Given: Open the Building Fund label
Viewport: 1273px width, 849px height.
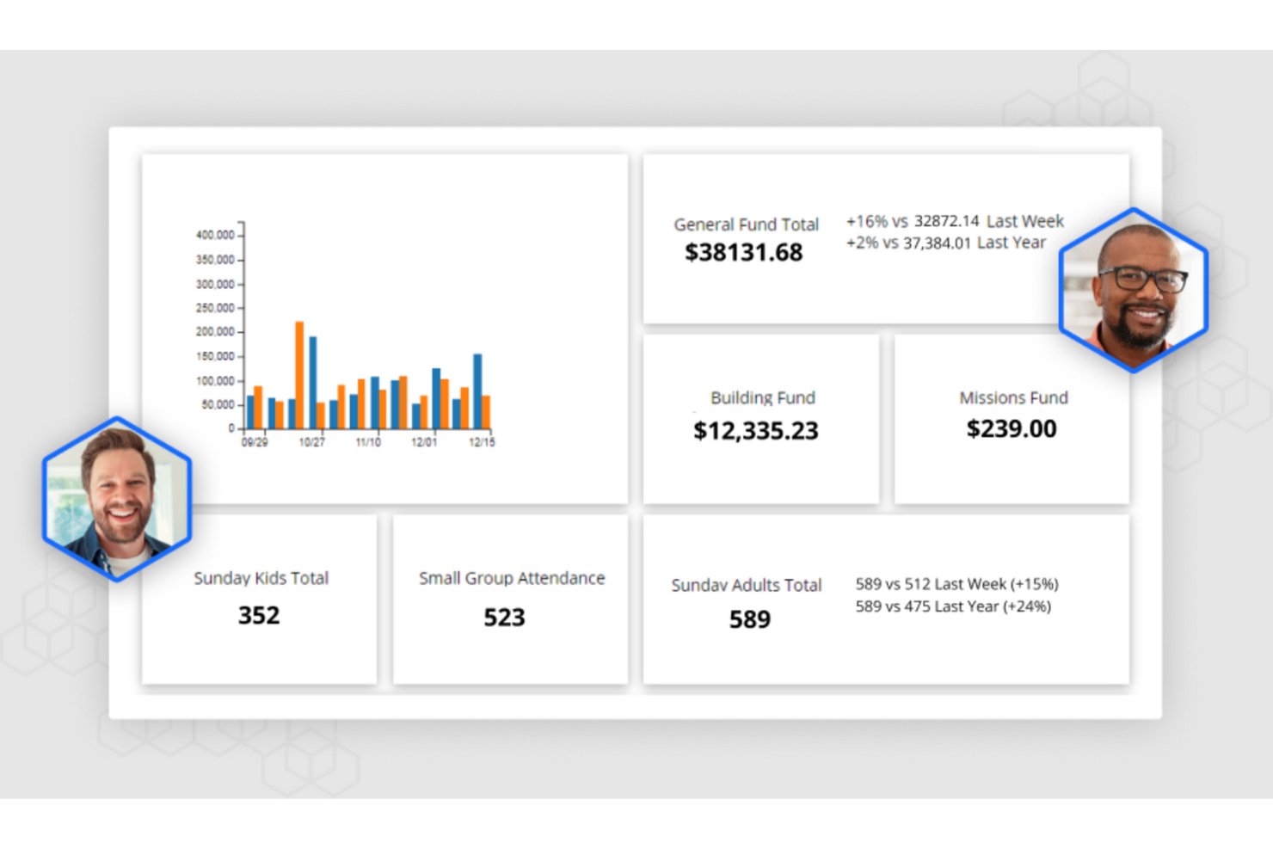Looking at the screenshot, I should (762, 397).
